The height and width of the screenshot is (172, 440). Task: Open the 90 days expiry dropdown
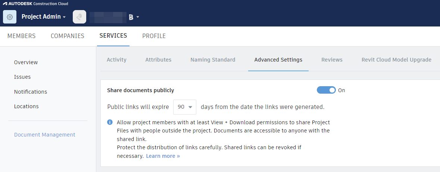point(185,107)
